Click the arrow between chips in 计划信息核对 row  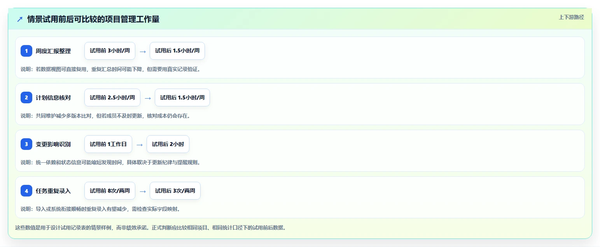(148, 98)
